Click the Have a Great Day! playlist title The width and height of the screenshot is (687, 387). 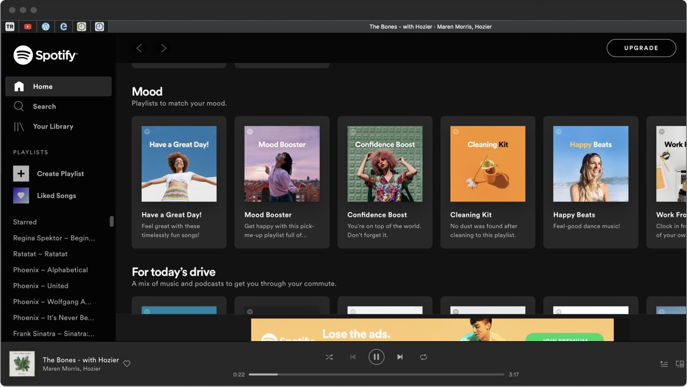point(171,215)
